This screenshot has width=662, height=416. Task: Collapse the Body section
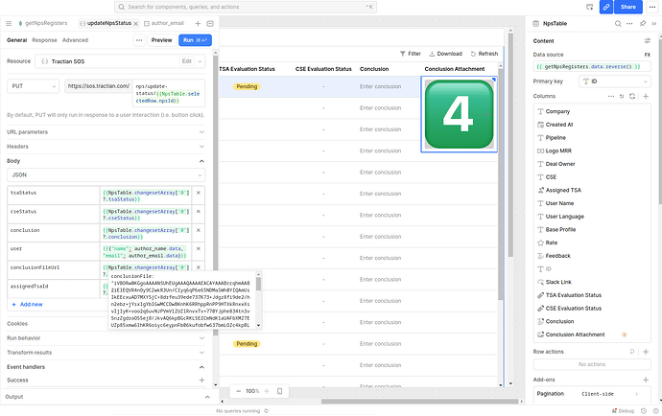106,161
